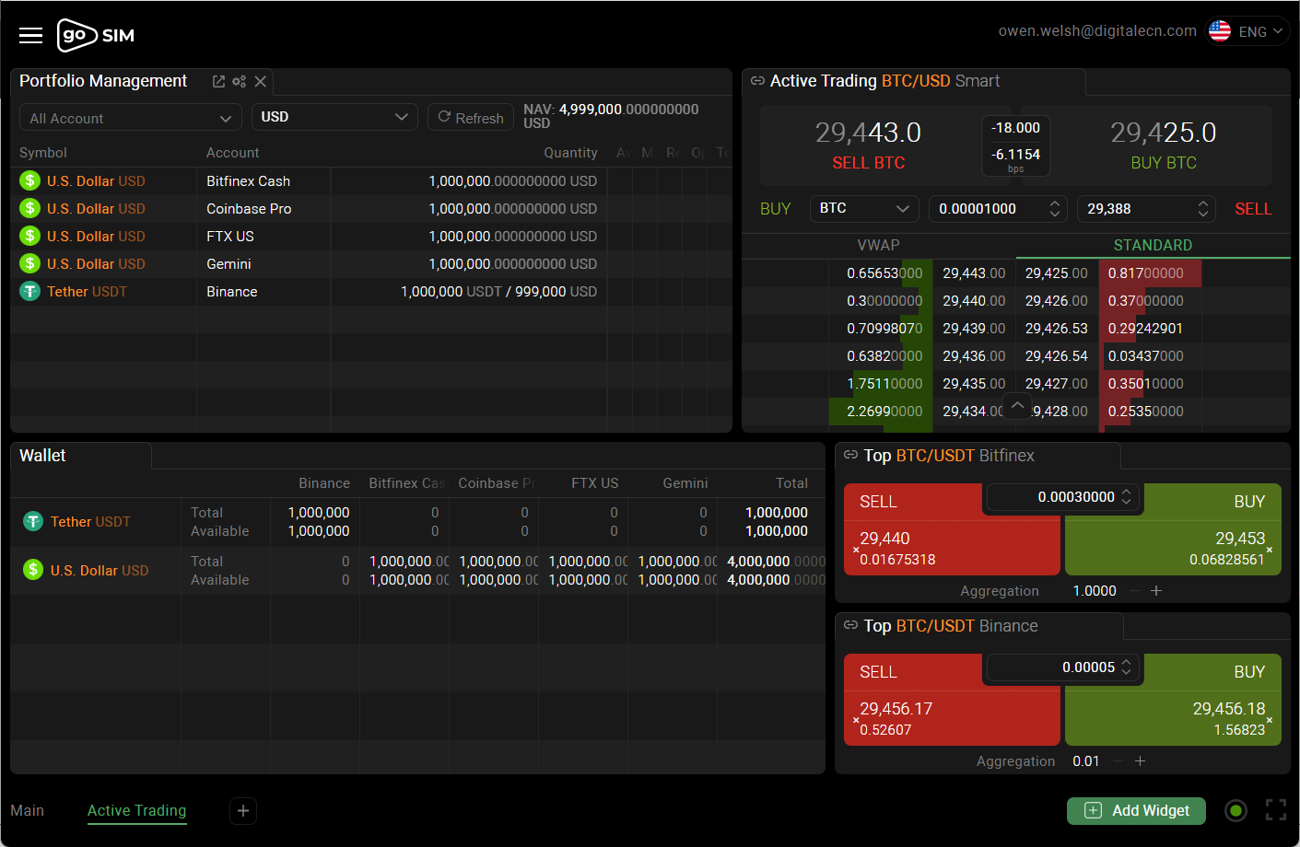
Task: Open the hamburger menu
Action: [31, 35]
